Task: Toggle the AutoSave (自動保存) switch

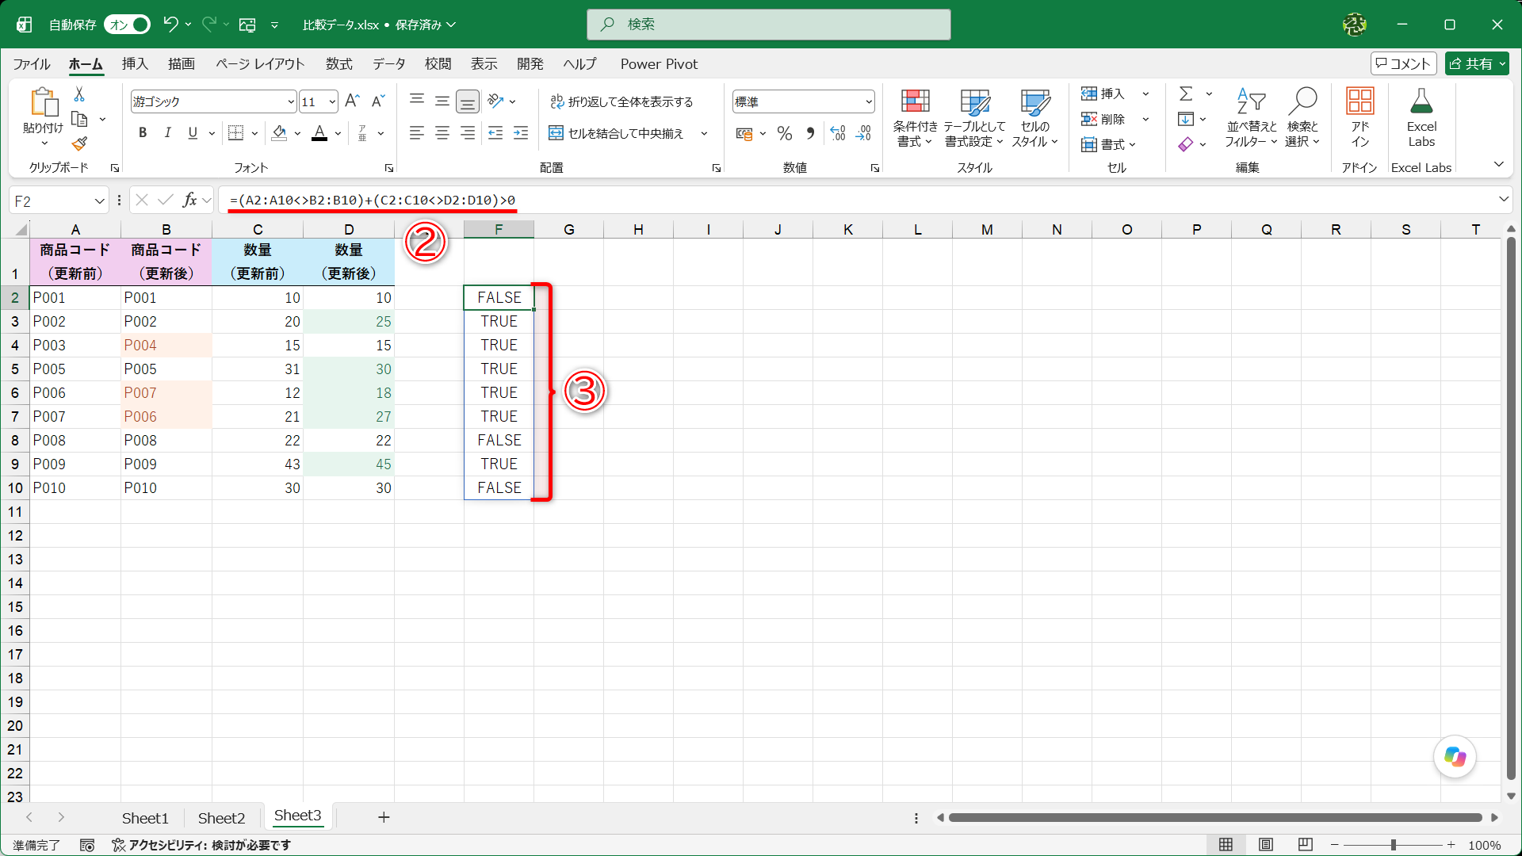Action: point(127,25)
